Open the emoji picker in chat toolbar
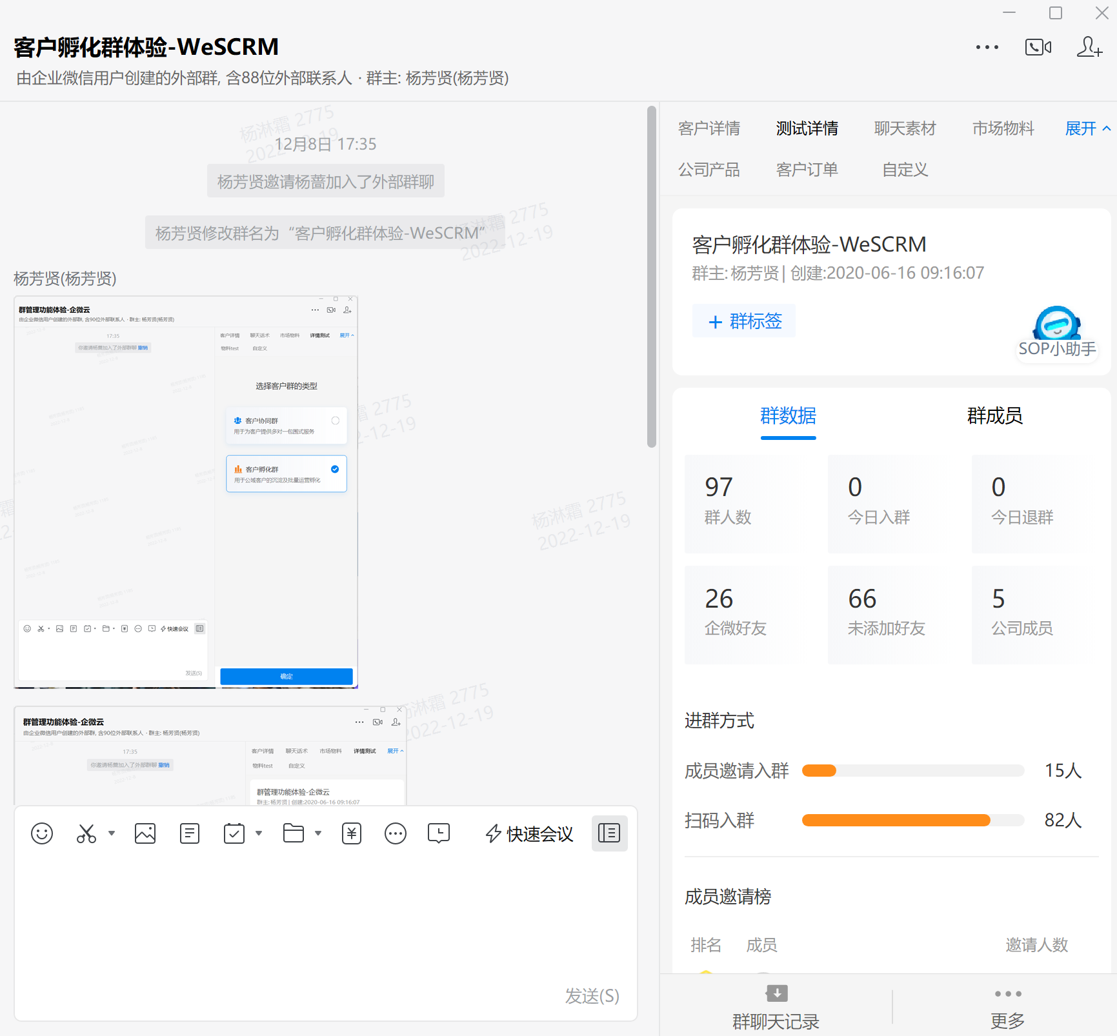Viewport: 1117px width, 1036px height. click(x=42, y=833)
